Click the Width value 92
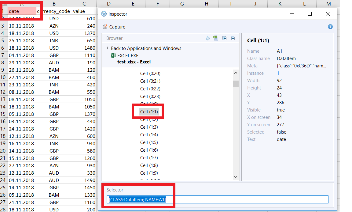The image size is (352, 212). pyautogui.click(x=279, y=80)
